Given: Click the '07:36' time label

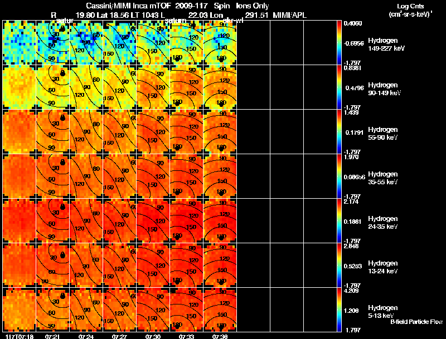Looking at the screenshot, I should coord(220,337).
